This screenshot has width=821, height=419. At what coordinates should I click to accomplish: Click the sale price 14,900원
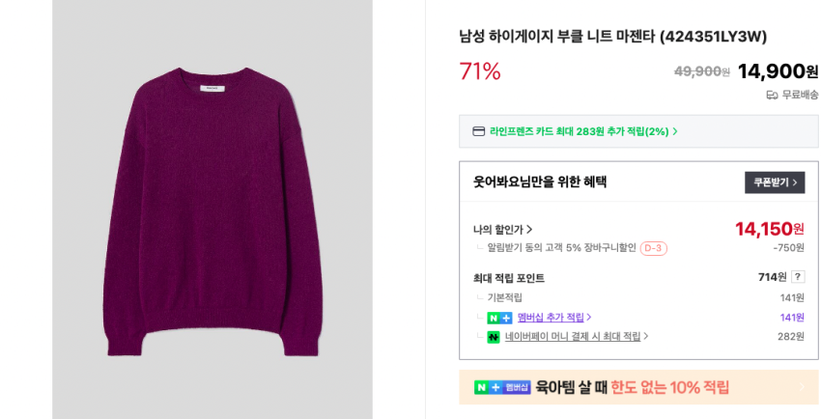[777, 70]
